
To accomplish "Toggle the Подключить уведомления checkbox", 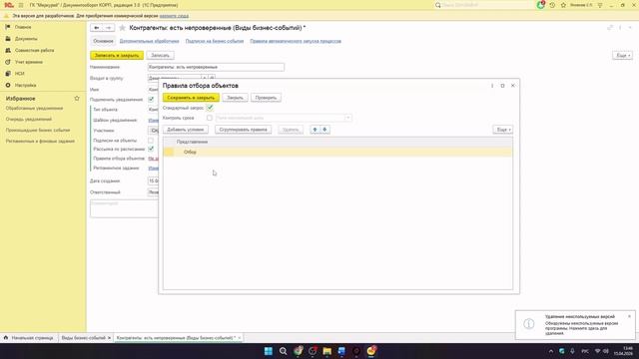I will click(151, 100).
